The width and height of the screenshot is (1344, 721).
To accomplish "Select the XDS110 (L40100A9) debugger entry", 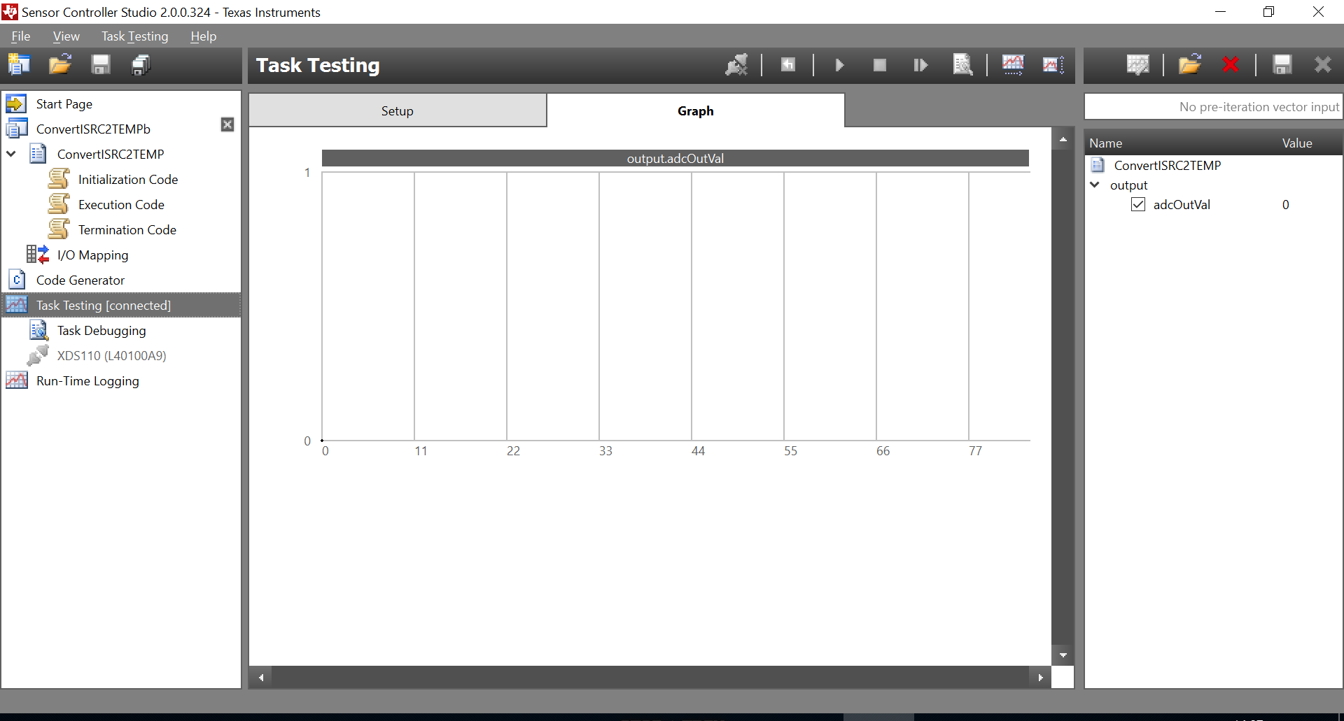I will (112, 356).
